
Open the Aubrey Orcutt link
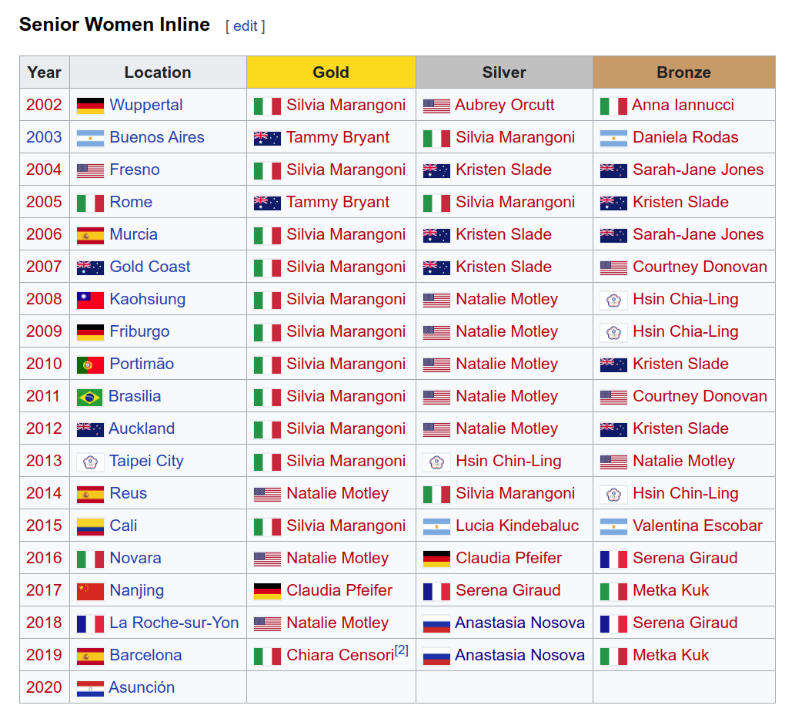[x=504, y=105]
